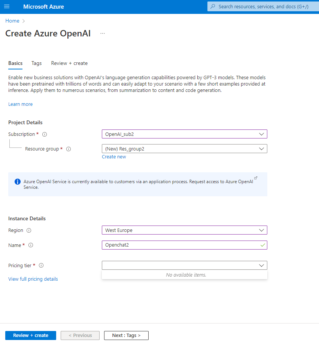This screenshot has width=319, height=343.
Task: Switch to the Basics tab
Action: [15, 63]
